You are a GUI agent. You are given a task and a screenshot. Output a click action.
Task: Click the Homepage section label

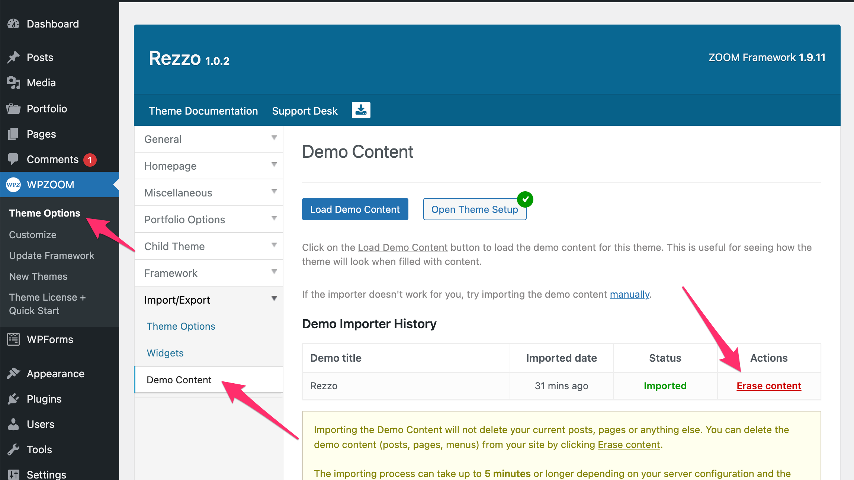coord(170,166)
